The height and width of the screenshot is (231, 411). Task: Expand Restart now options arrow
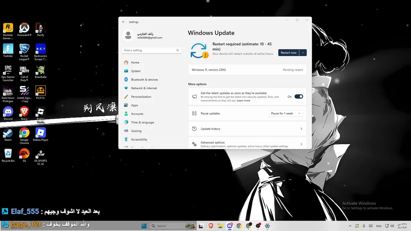(x=303, y=53)
